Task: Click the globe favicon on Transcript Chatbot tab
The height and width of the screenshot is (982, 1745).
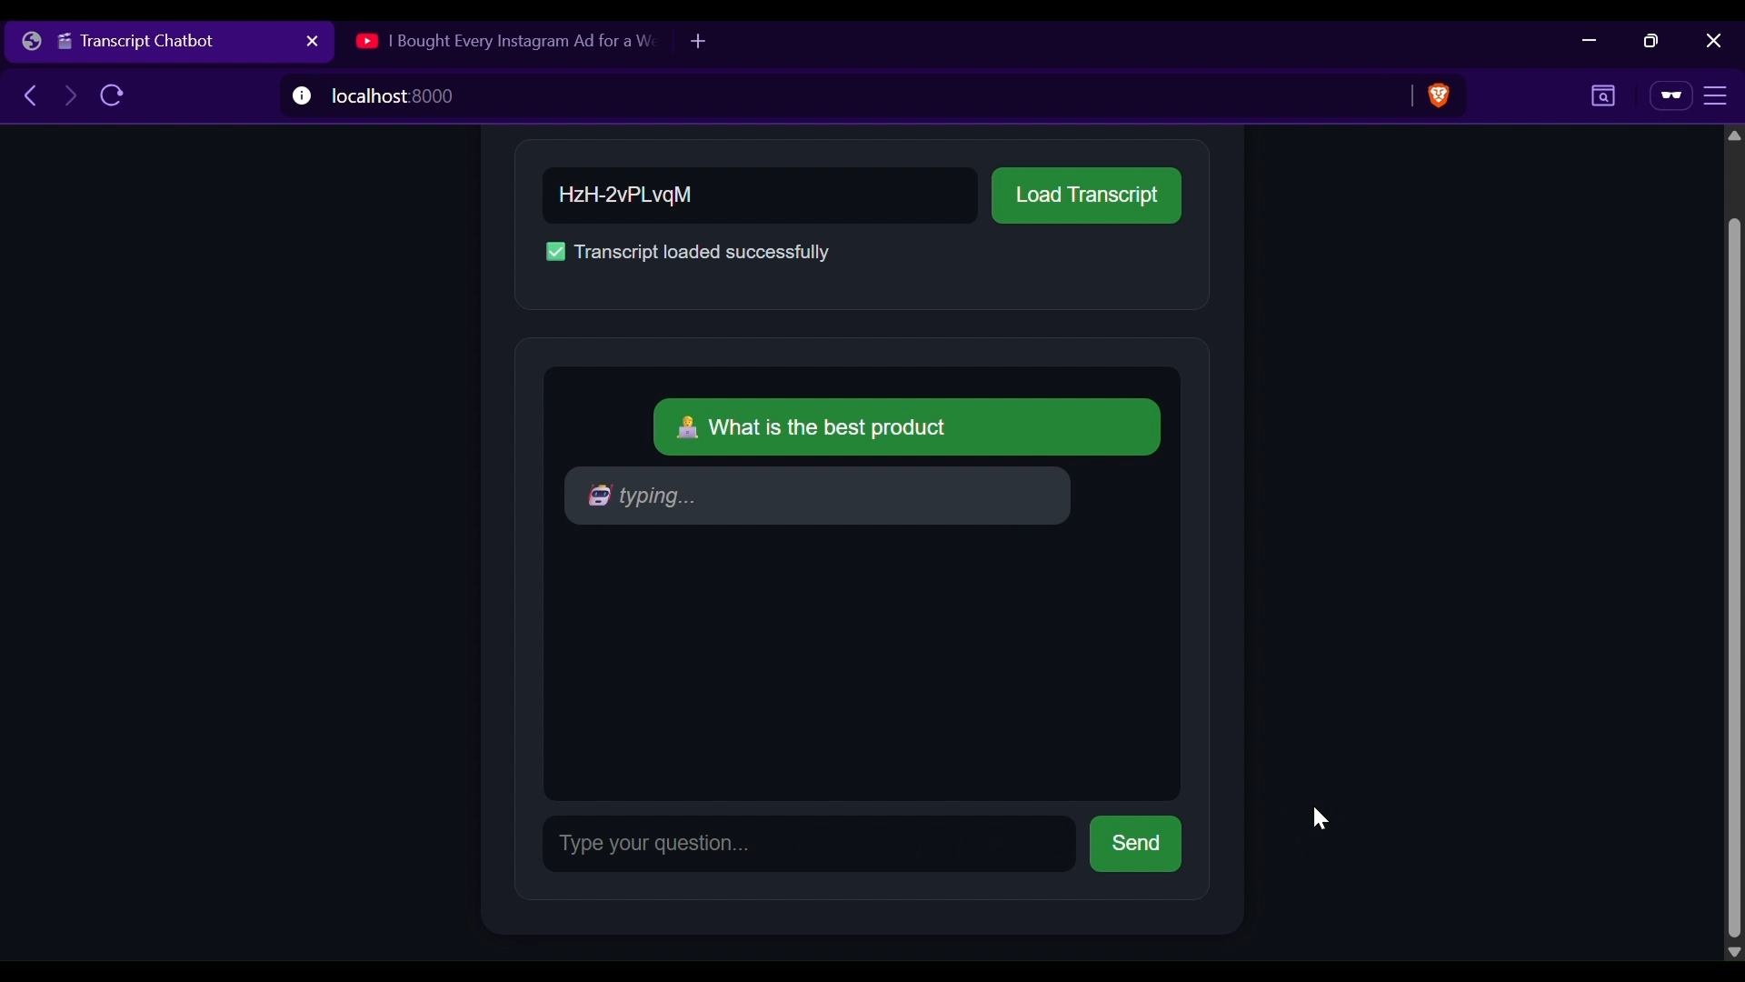Action: (x=32, y=41)
